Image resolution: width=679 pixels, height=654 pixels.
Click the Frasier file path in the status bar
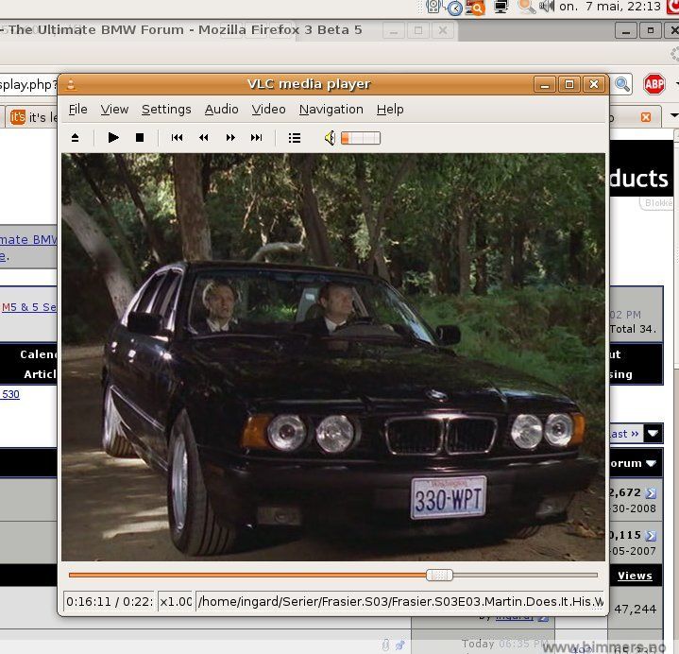400,602
